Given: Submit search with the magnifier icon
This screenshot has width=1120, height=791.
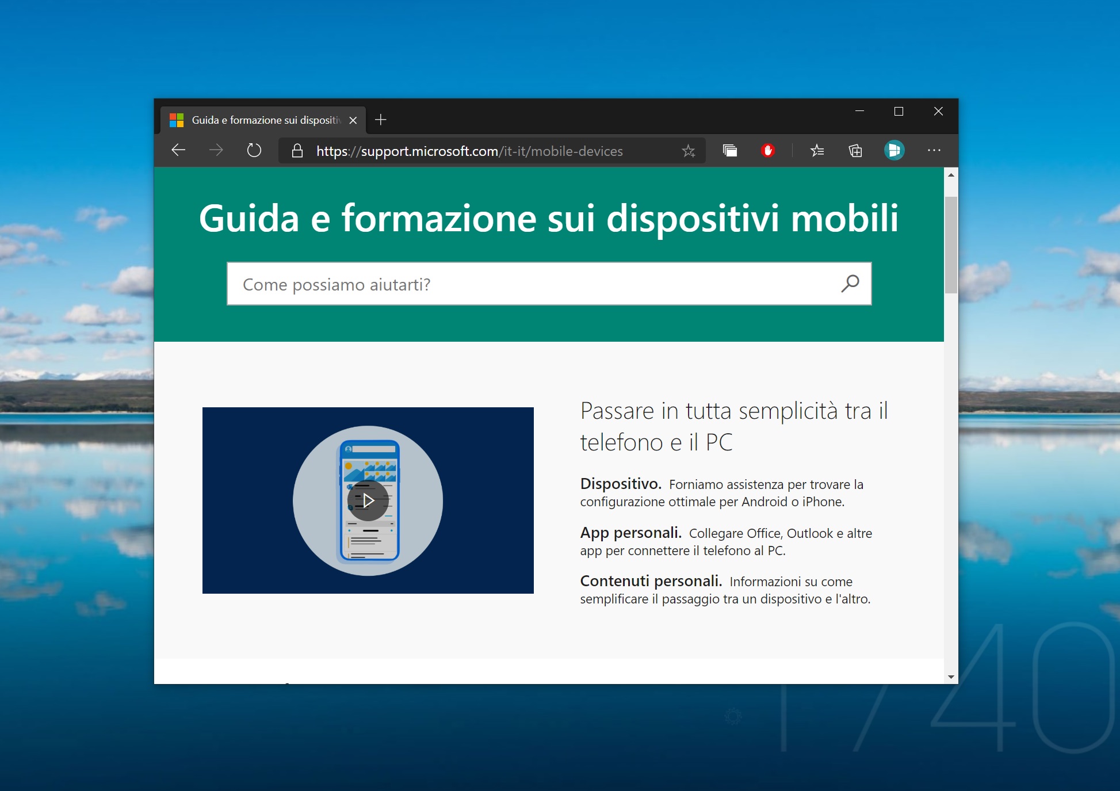Looking at the screenshot, I should coord(850,284).
